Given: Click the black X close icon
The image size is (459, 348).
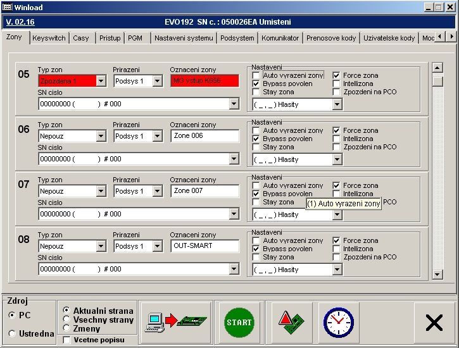Looking at the screenshot, I should tap(434, 323).
